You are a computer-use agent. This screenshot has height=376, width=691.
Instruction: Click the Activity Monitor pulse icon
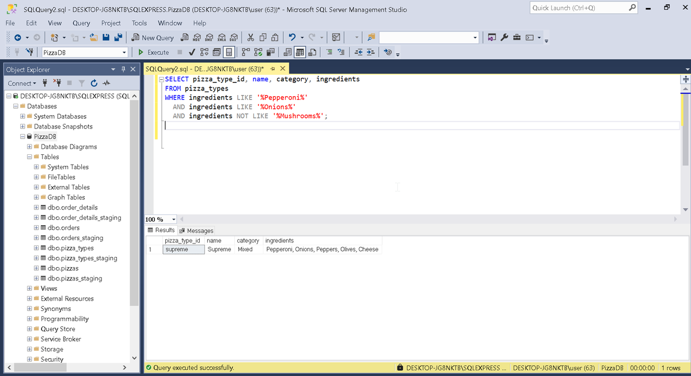click(x=106, y=83)
